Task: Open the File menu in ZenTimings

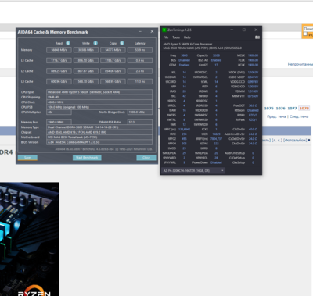Action: pyautogui.click(x=166, y=37)
